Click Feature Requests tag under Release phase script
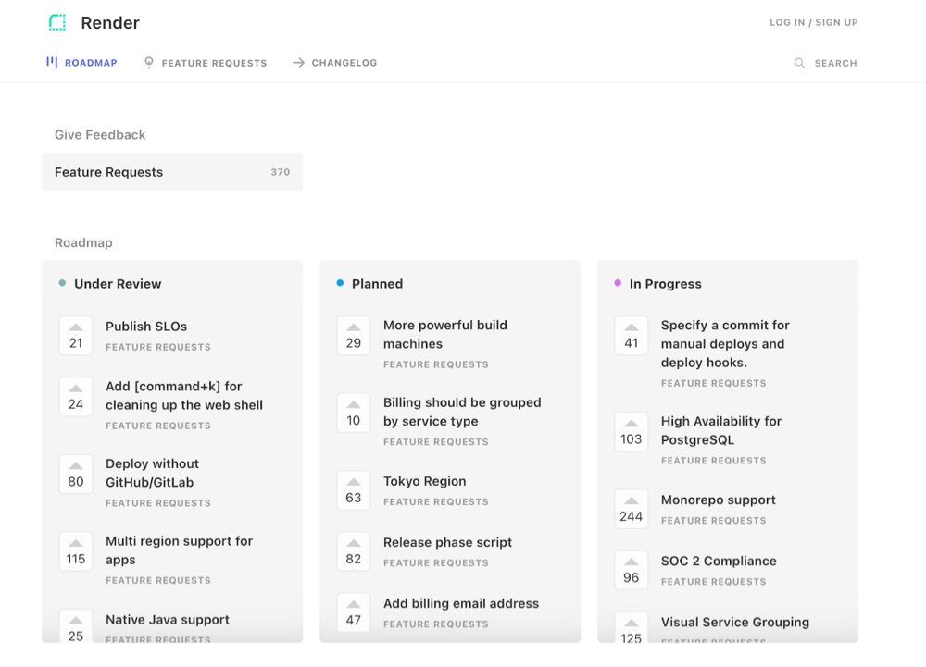Screen dimensions: 926x667 tap(436, 563)
